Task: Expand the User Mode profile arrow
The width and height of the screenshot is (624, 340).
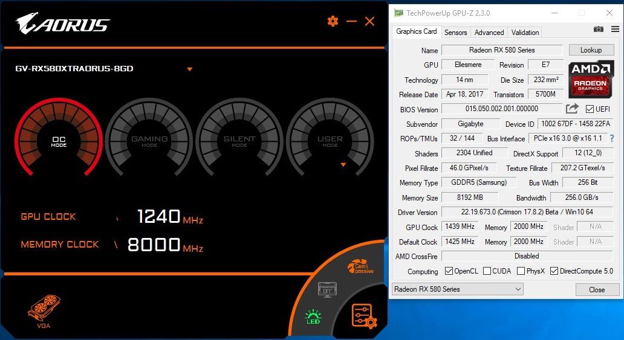Action: (x=343, y=165)
